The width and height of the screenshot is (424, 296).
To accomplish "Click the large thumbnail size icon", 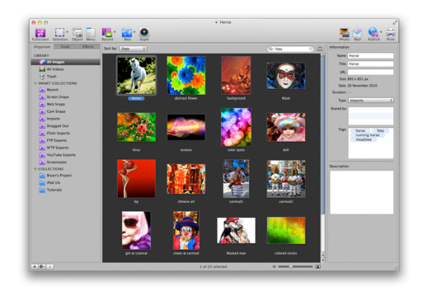I will pos(318,266).
